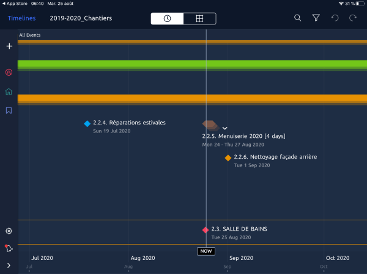Open the bookmark icon in sidebar

(x=9, y=110)
